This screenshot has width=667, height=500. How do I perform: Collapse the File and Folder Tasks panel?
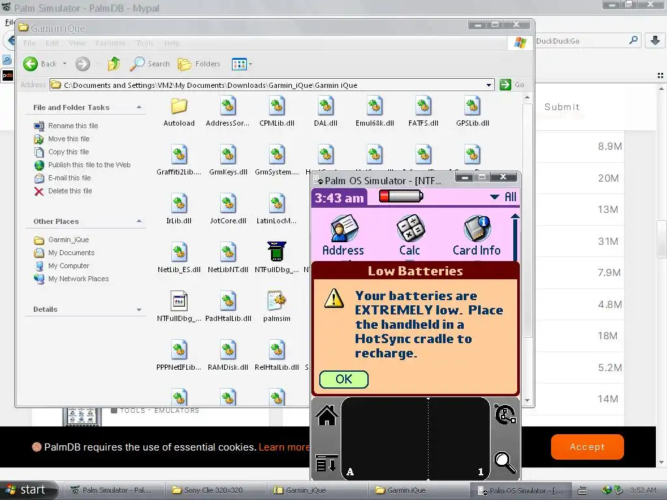point(139,107)
